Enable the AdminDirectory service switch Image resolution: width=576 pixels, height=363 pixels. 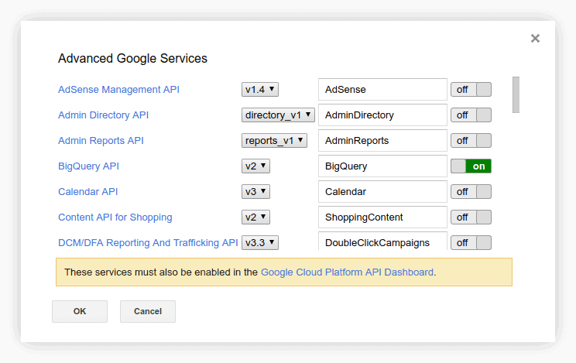coord(471,115)
